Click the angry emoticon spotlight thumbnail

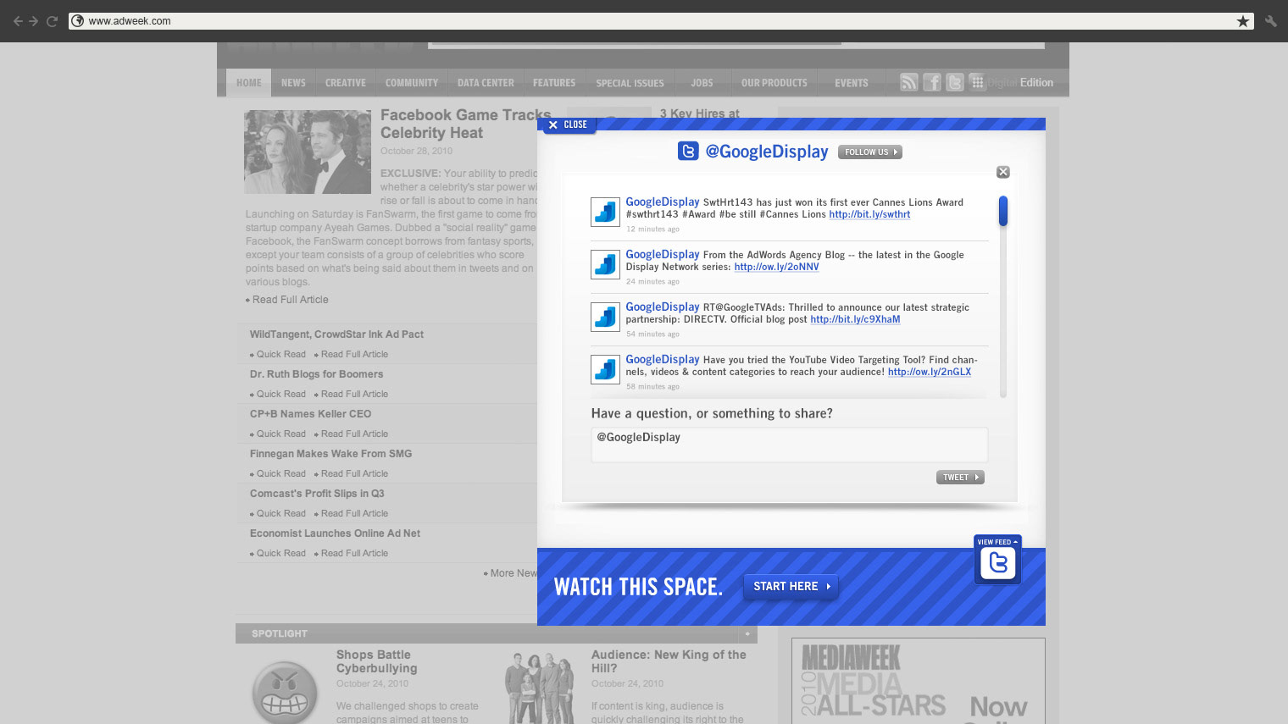coord(285,693)
